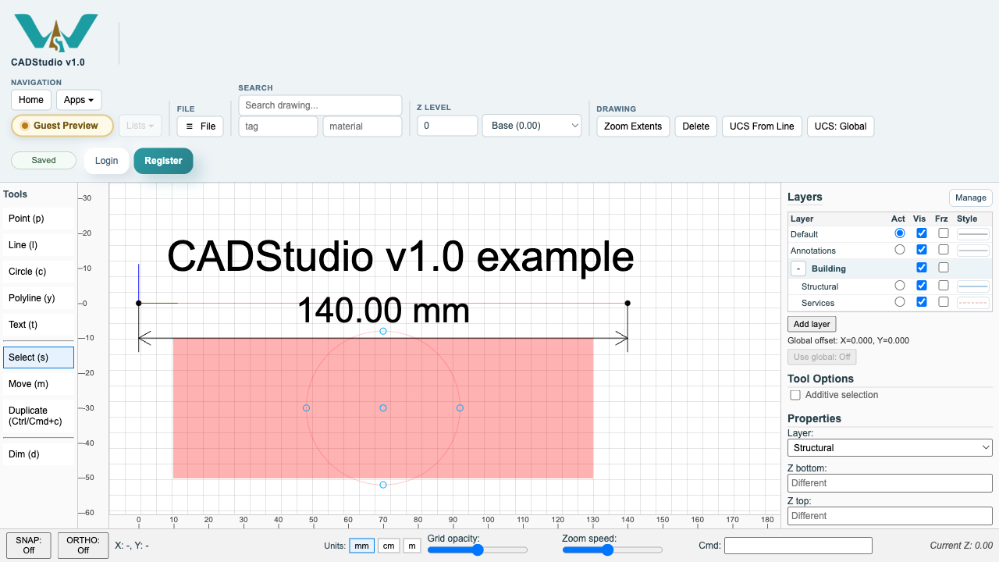Click the Cmd command input
The height and width of the screenshot is (562, 999).
click(x=798, y=546)
